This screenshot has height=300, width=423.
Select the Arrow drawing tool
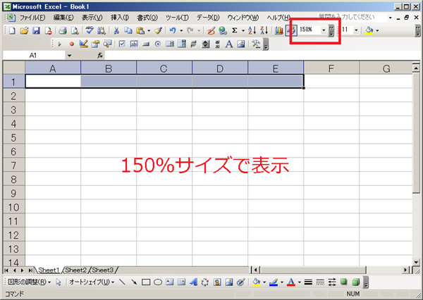(134, 282)
